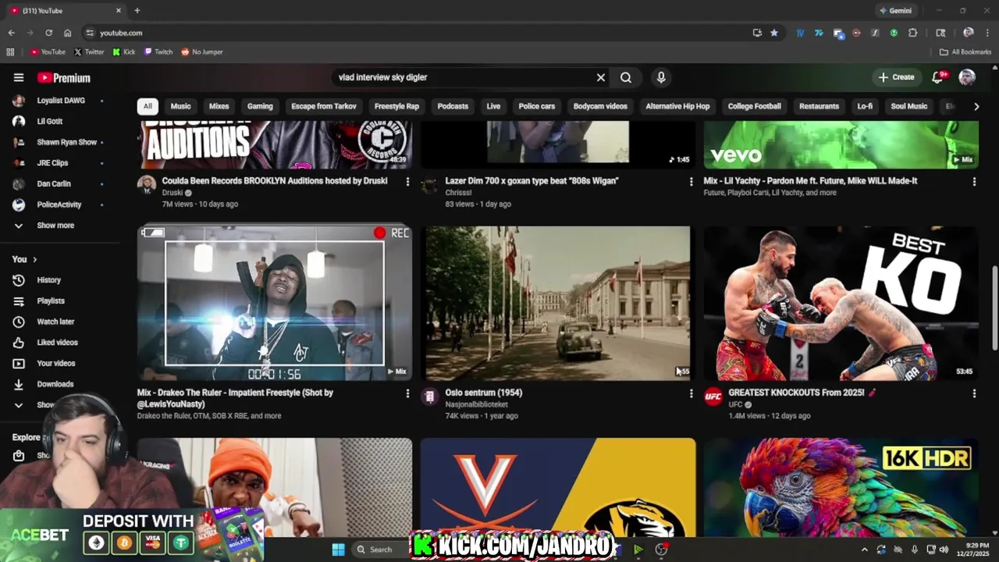999x562 pixels.
Task: Open Playlists in the sidebar
Action: click(x=51, y=301)
